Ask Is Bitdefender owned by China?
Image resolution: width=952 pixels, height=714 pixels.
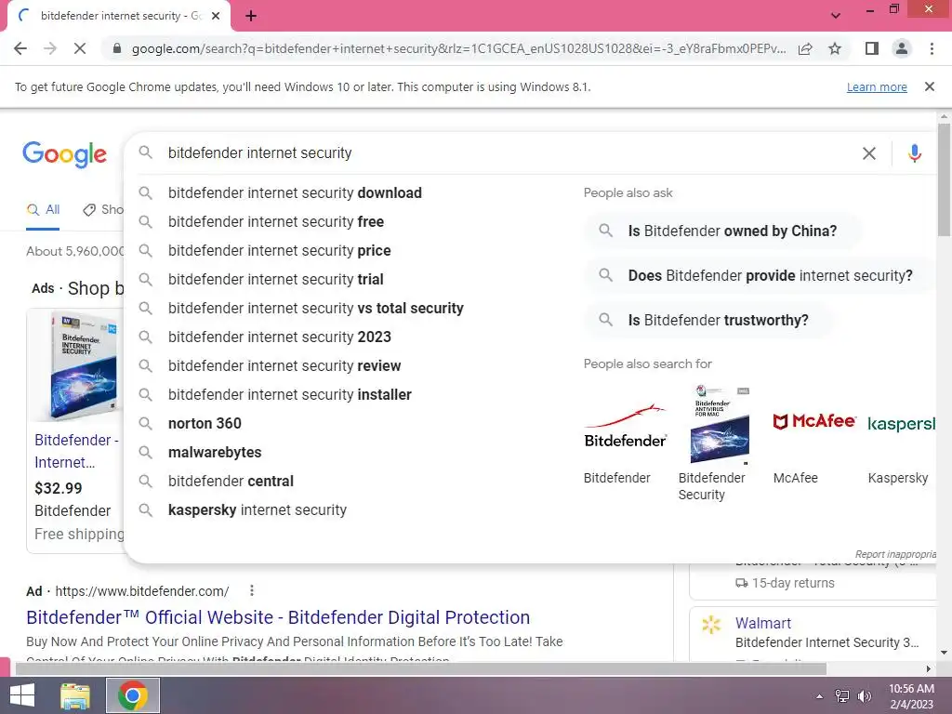point(722,231)
